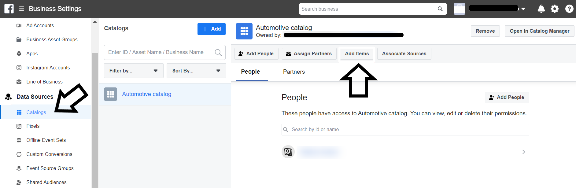This screenshot has width=576, height=188.
Task: Expand the person entry chevron arrow
Action: [523, 152]
